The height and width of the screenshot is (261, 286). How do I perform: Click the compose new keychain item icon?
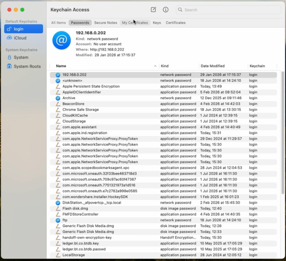pyautogui.click(x=153, y=10)
